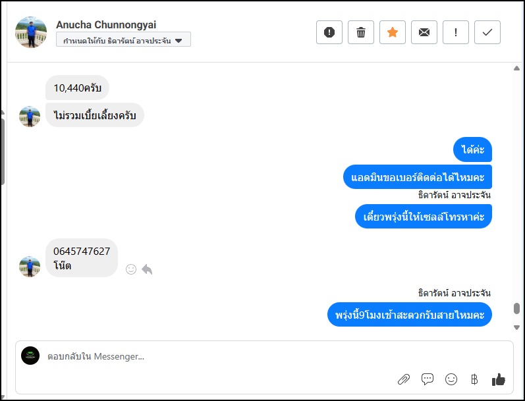Attach a file with paperclip icon
The height and width of the screenshot is (401, 525).
pos(404,379)
